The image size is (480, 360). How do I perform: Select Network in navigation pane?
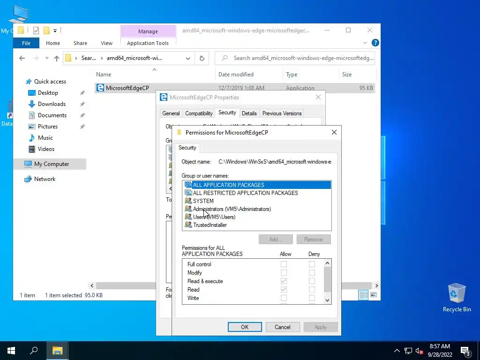[x=45, y=179]
